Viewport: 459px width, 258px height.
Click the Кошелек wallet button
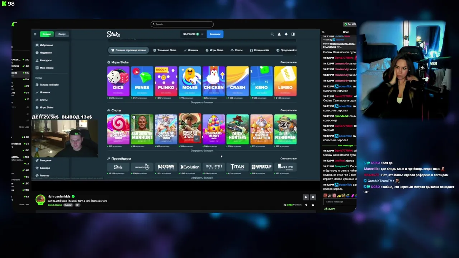point(215,34)
